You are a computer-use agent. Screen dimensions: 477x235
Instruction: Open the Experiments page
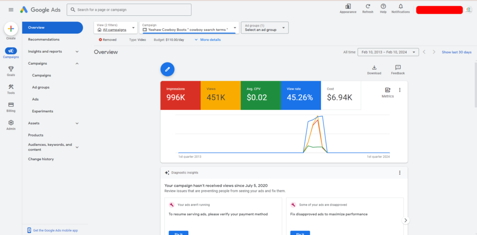coord(42,111)
